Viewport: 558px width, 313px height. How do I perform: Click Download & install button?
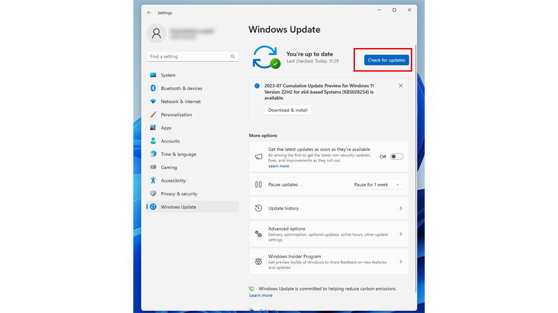pos(287,110)
